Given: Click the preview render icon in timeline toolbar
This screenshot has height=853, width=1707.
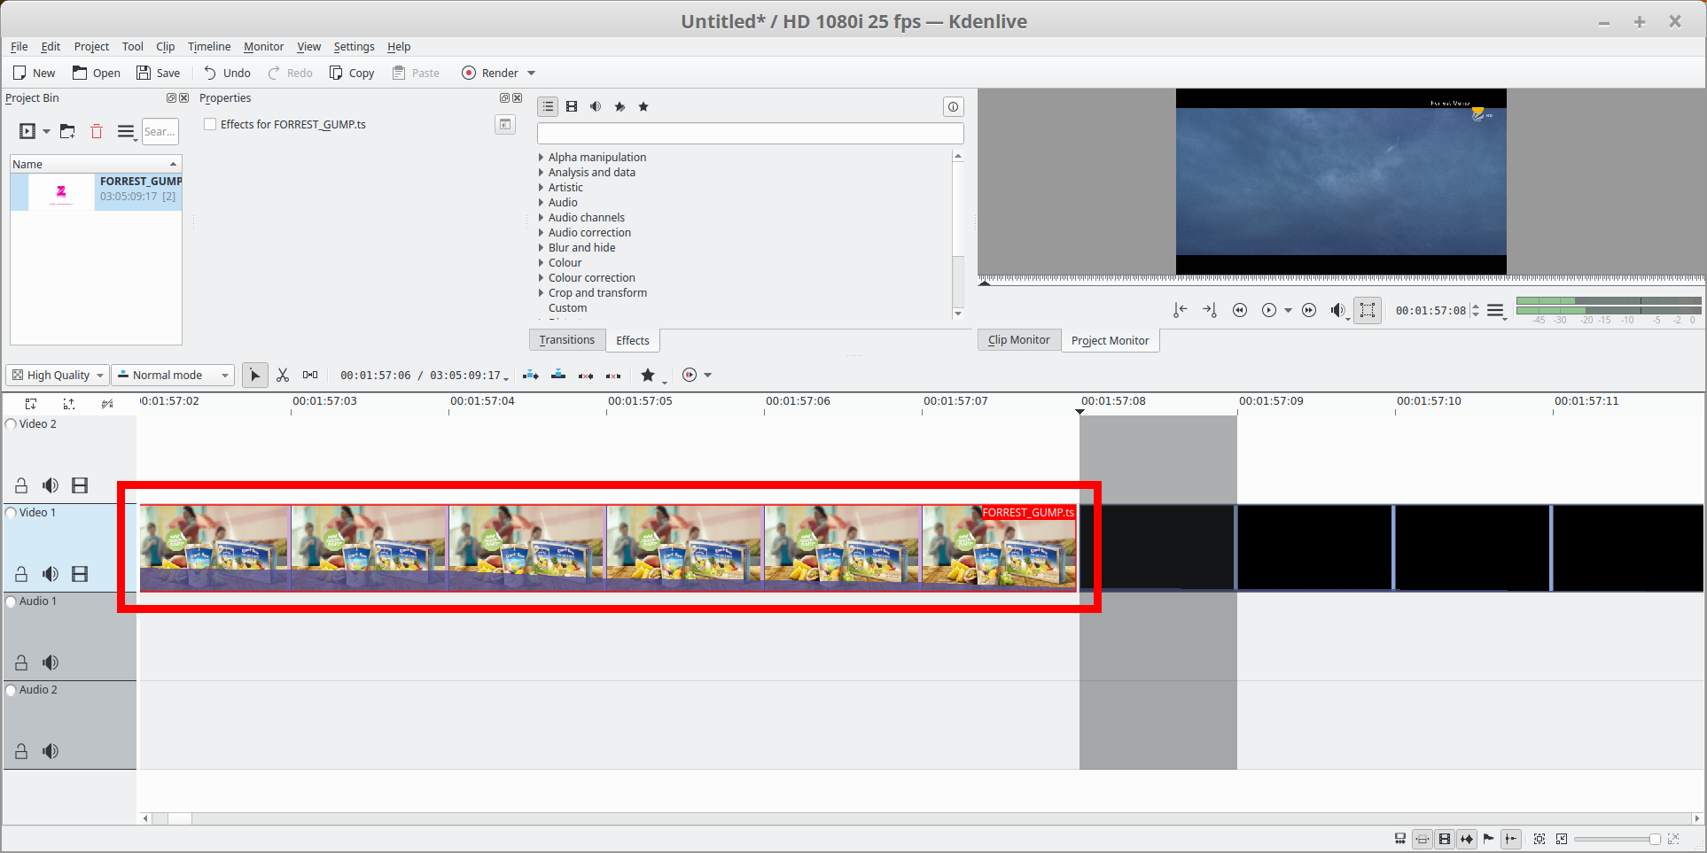Looking at the screenshot, I should tap(690, 376).
